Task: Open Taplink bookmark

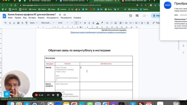Action: point(144,9)
